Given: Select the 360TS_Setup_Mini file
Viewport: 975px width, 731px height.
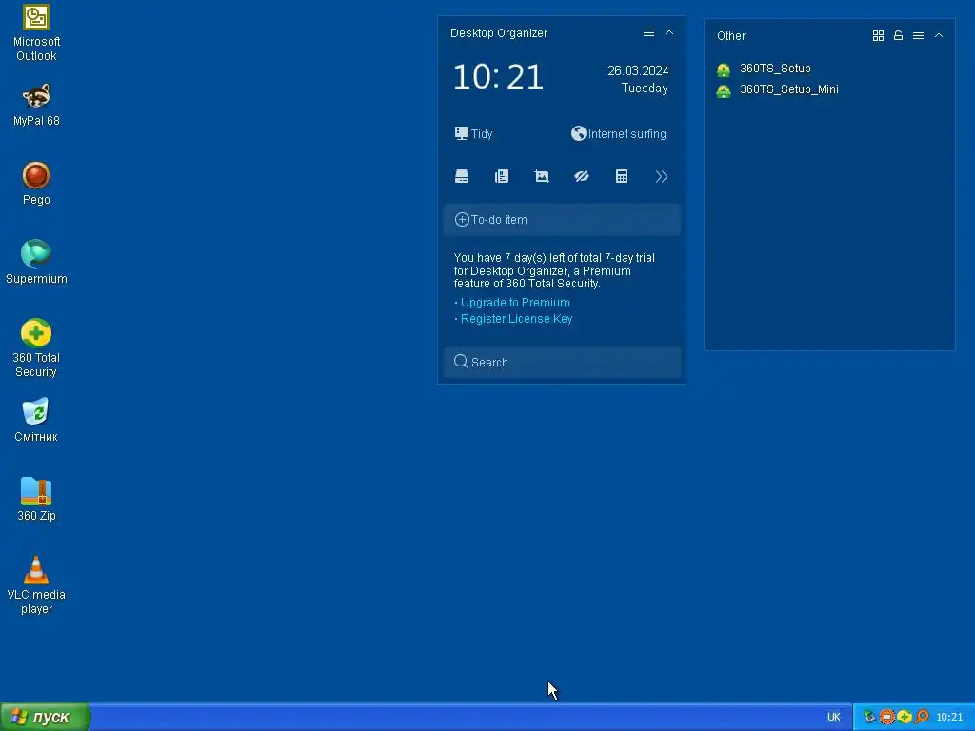Looking at the screenshot, I should pos(777,89).
